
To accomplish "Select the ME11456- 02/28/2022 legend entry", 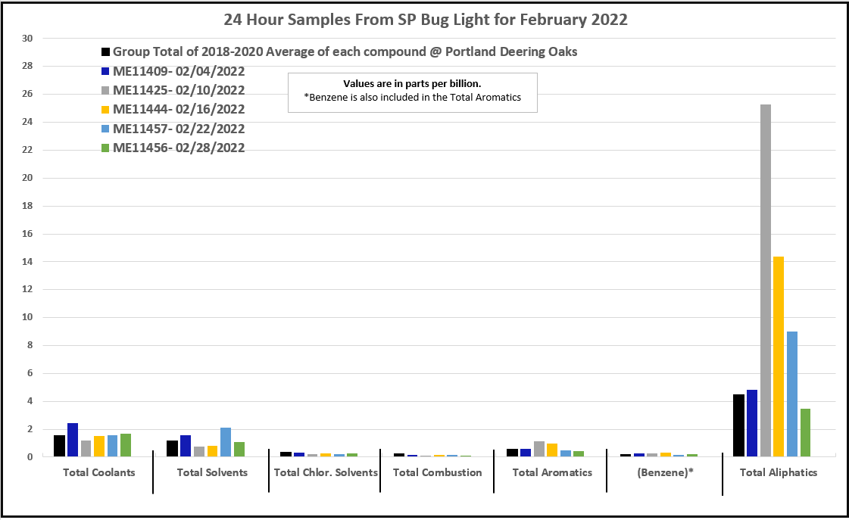I will tap(179, 148).
